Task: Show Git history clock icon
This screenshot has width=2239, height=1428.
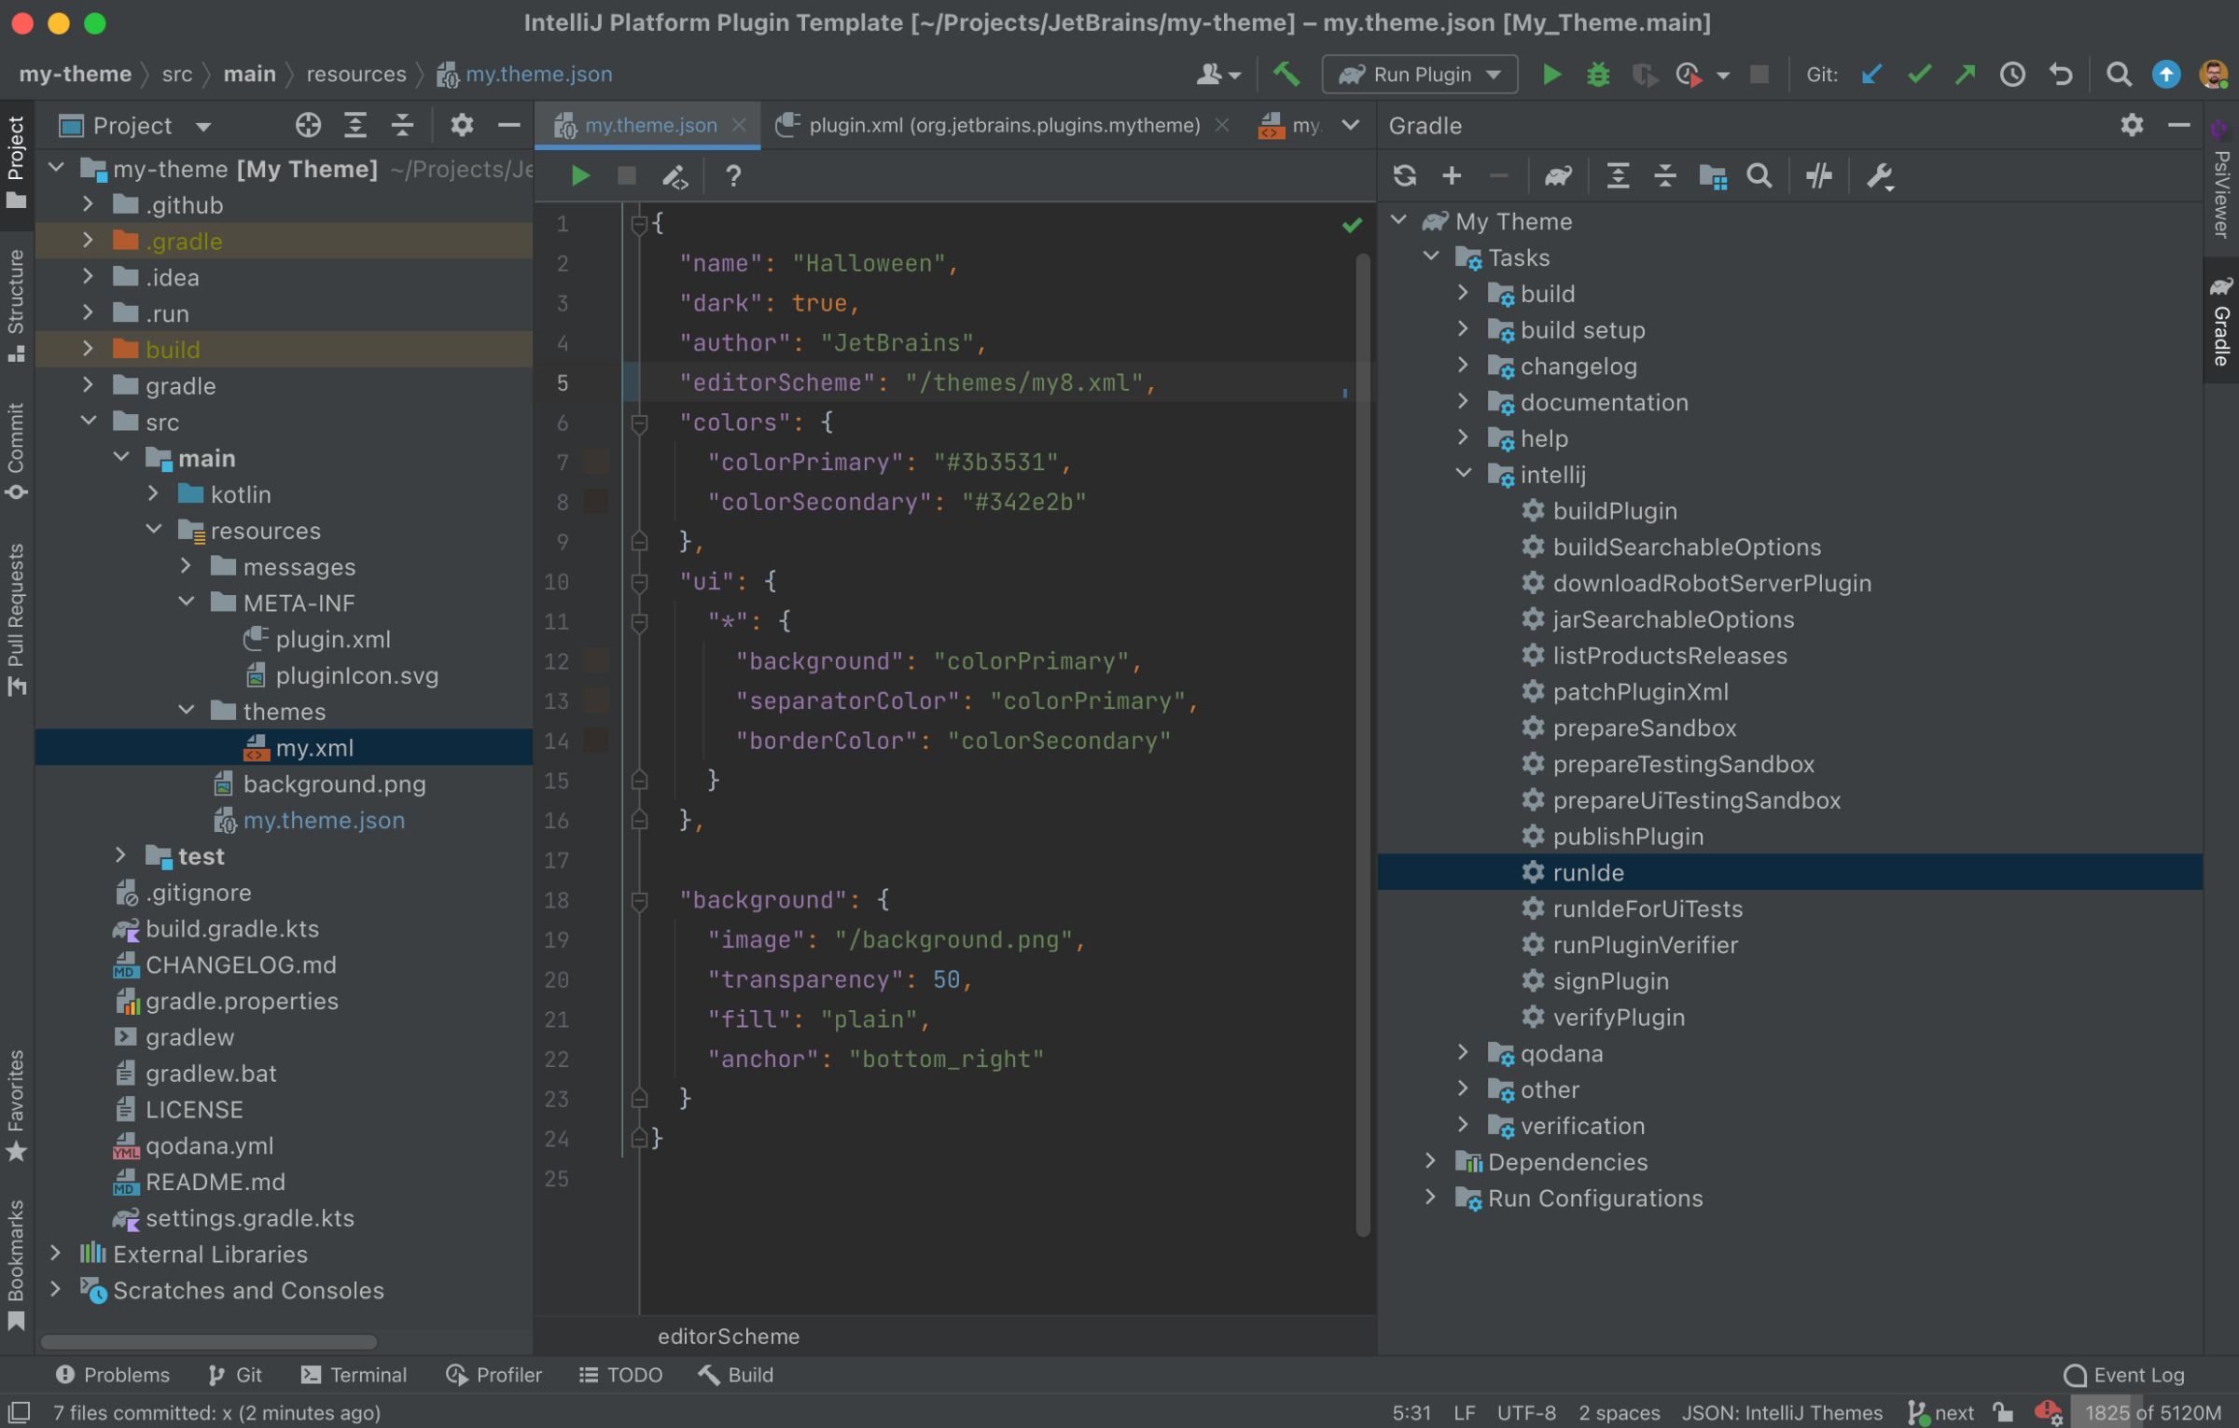Action: point(2012,74)
